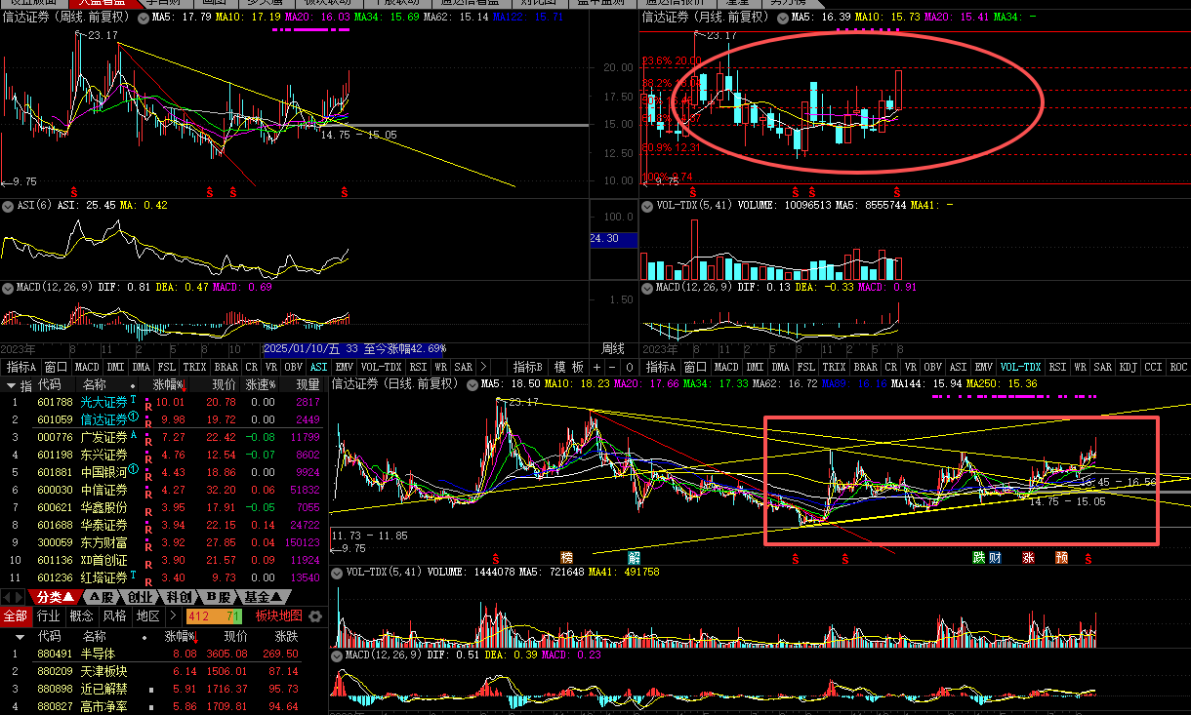Image resolution: width=1191 pixels, height=715 pixels.
Task: Open the 指标B tab
Action: pyautogui.click(x=528, y=367)
